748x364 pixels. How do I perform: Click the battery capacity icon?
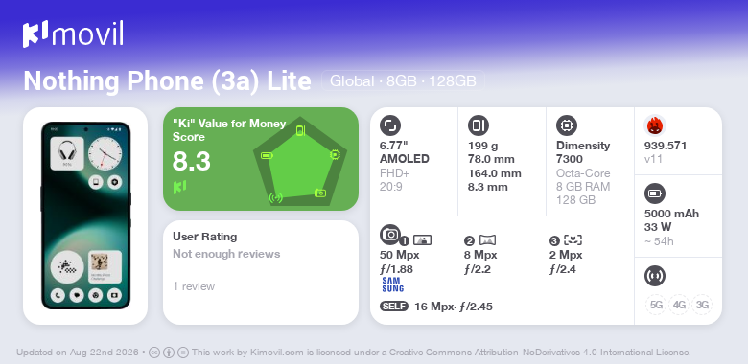pos(655,193)
